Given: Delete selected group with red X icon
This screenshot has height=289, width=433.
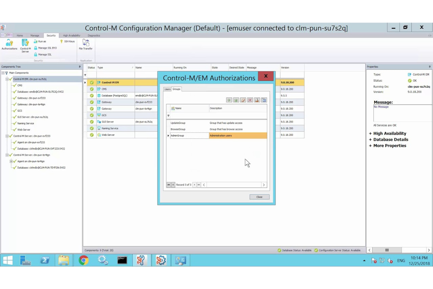Looking at the screenshot, I should tap(250, 100).
